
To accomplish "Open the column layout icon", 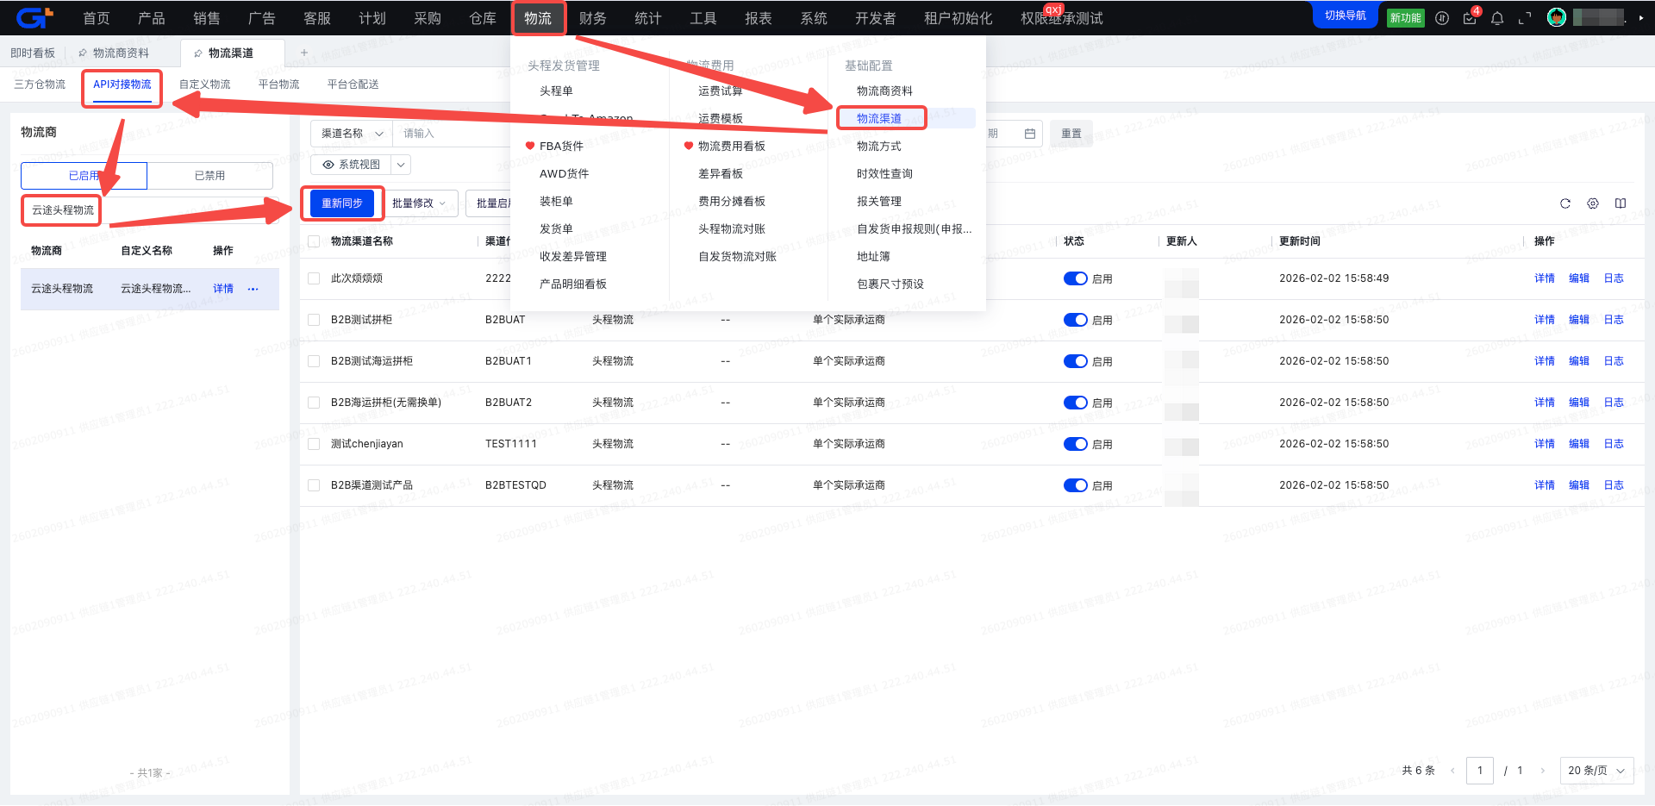I will coord(1621,203).
